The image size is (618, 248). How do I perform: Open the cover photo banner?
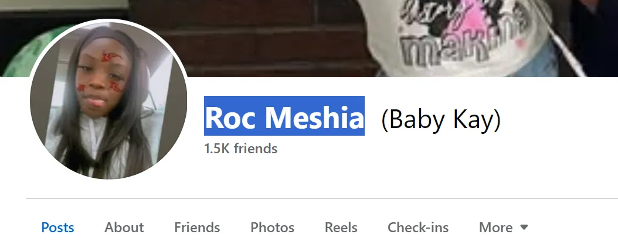pyautogui.click(x=309, y=38)
